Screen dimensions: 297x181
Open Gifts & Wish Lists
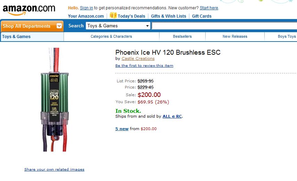[x=168, y=16]
